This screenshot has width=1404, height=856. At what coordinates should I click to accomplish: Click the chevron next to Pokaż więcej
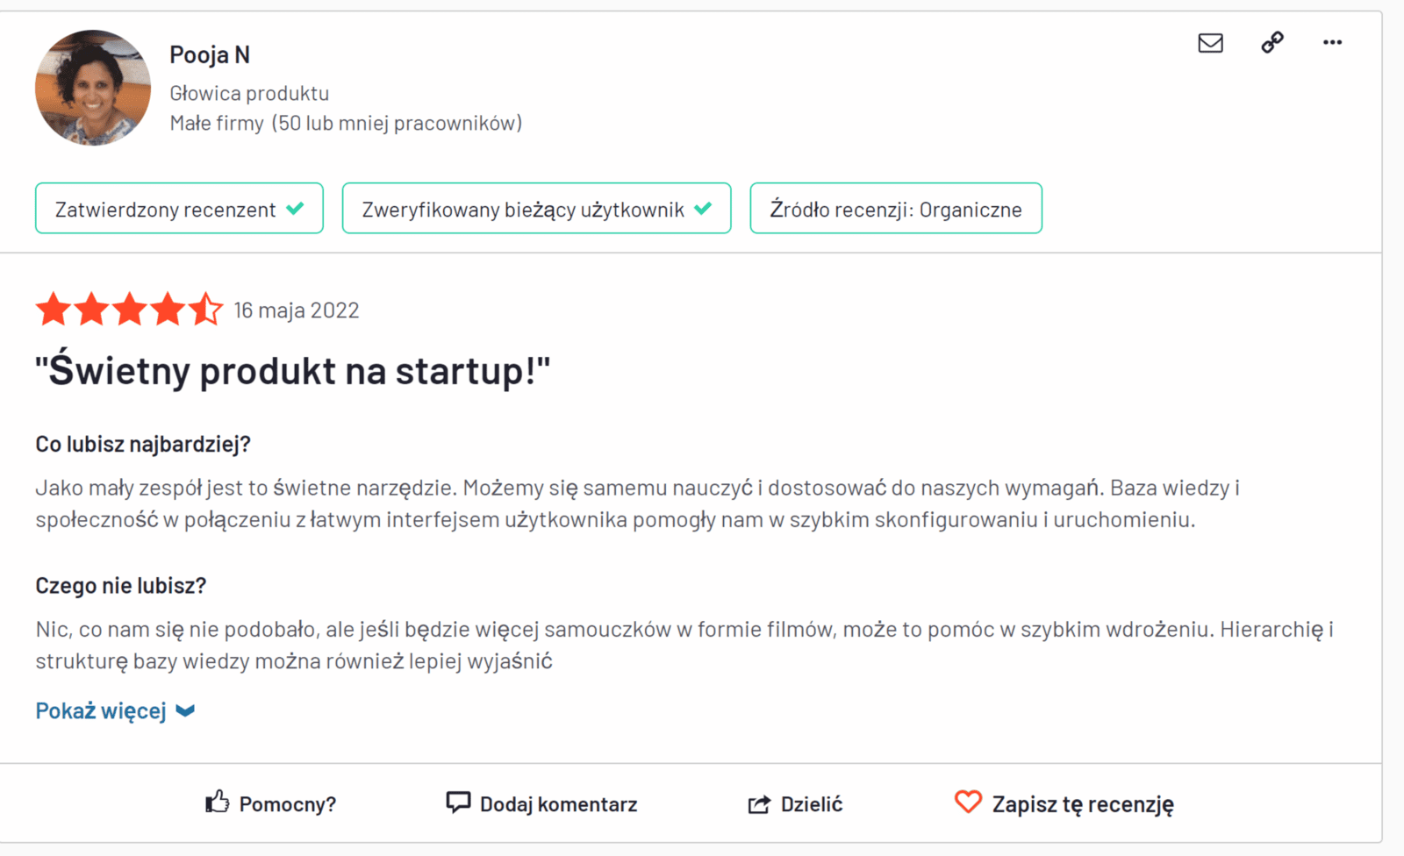[185, 710]
